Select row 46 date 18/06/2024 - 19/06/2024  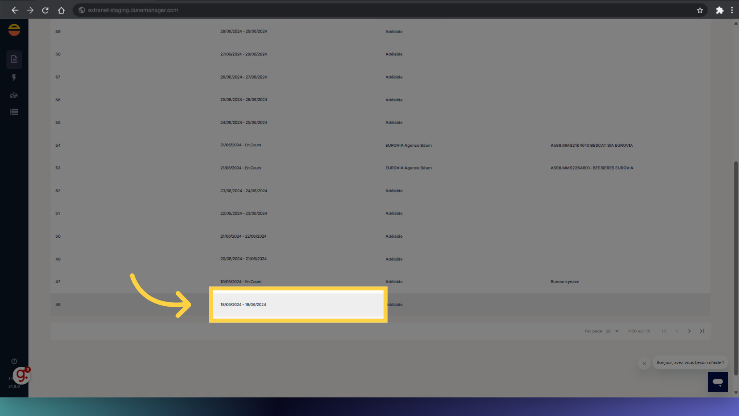coord(243,305)
